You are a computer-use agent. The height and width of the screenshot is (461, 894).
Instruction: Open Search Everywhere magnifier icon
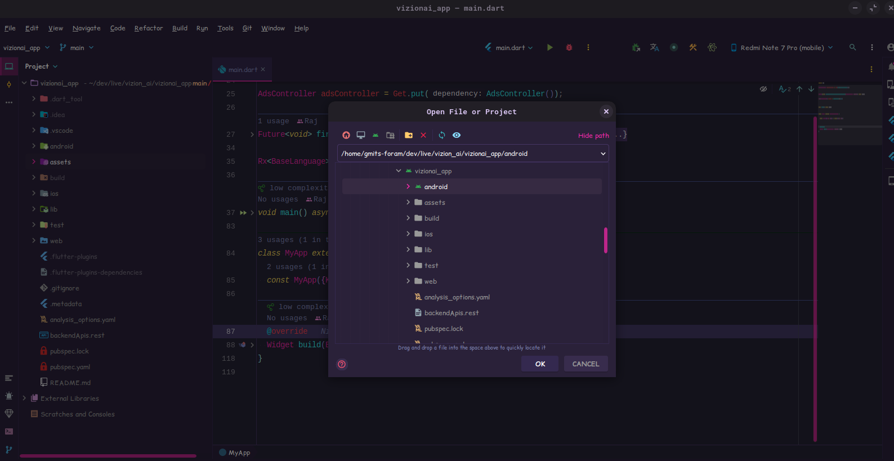pyautogui.click(x=853, y=47)
